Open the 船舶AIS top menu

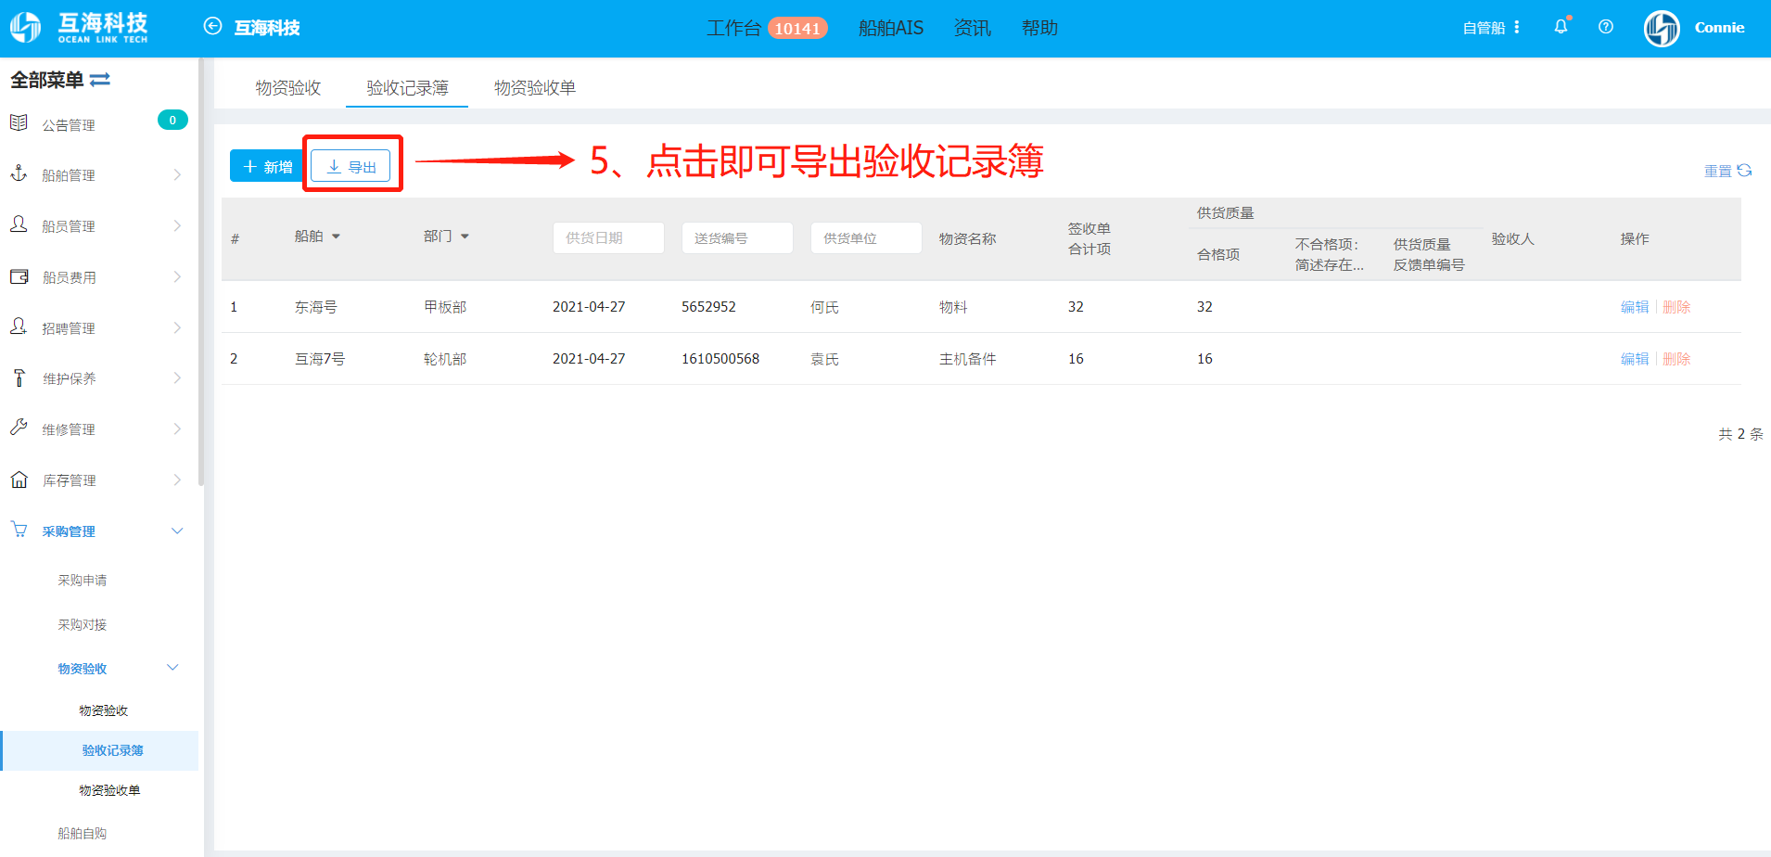point(891,28)
